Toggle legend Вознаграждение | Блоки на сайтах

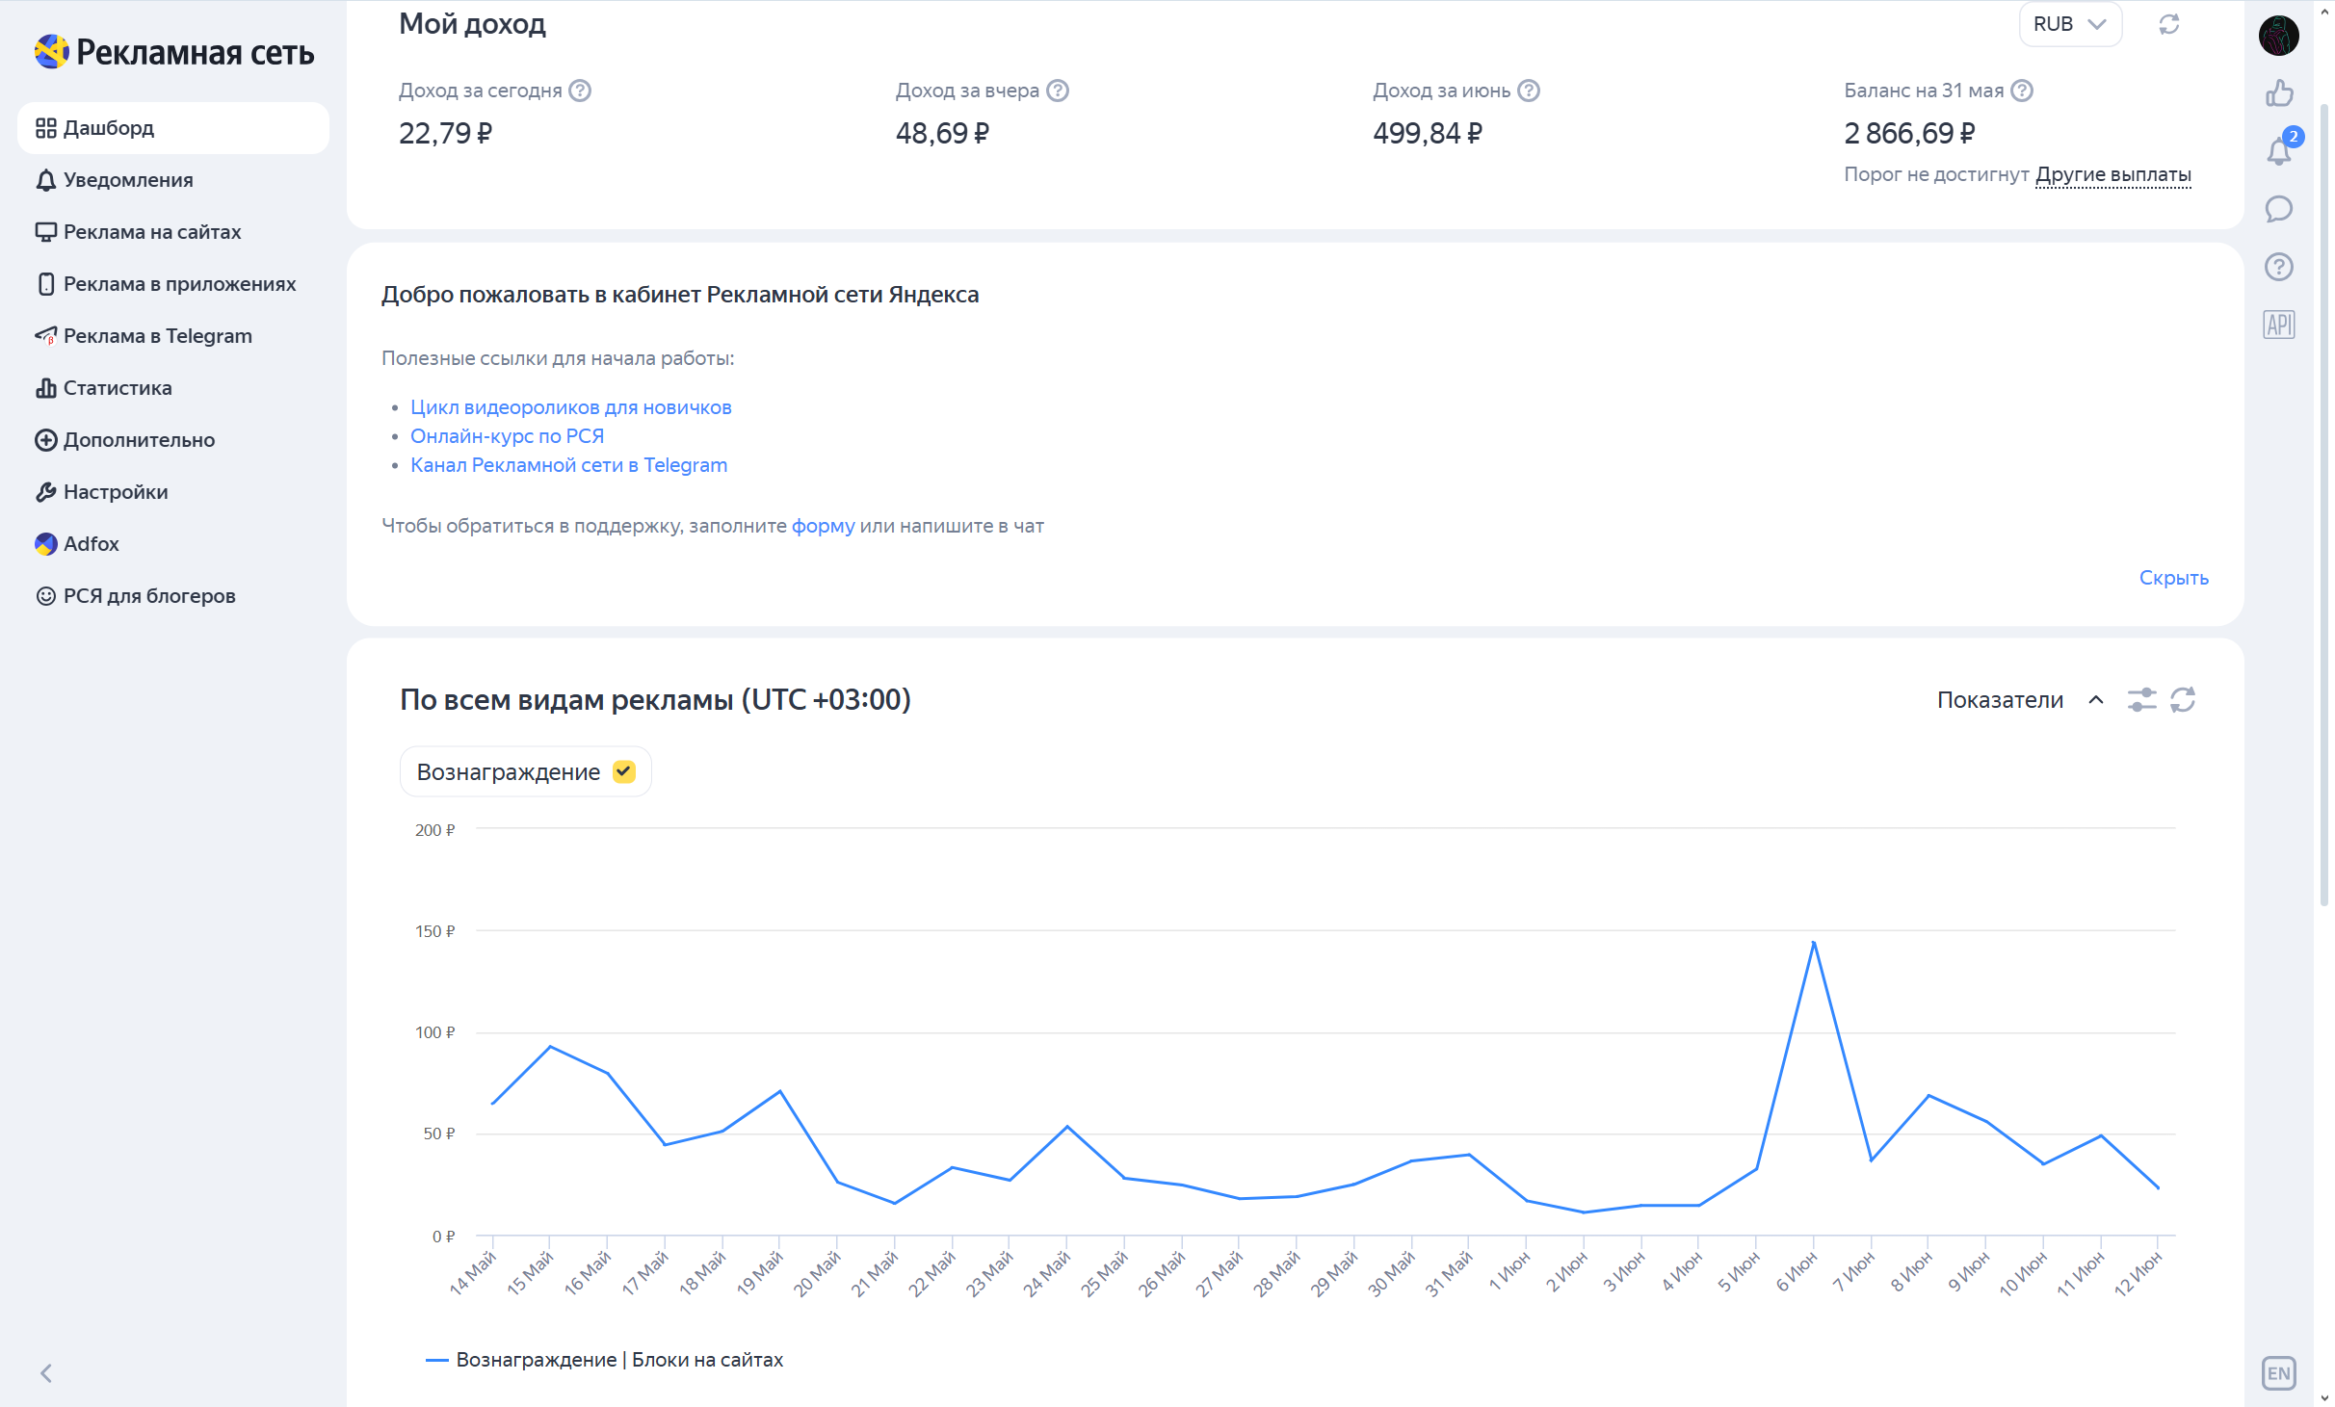point(604,1359)
